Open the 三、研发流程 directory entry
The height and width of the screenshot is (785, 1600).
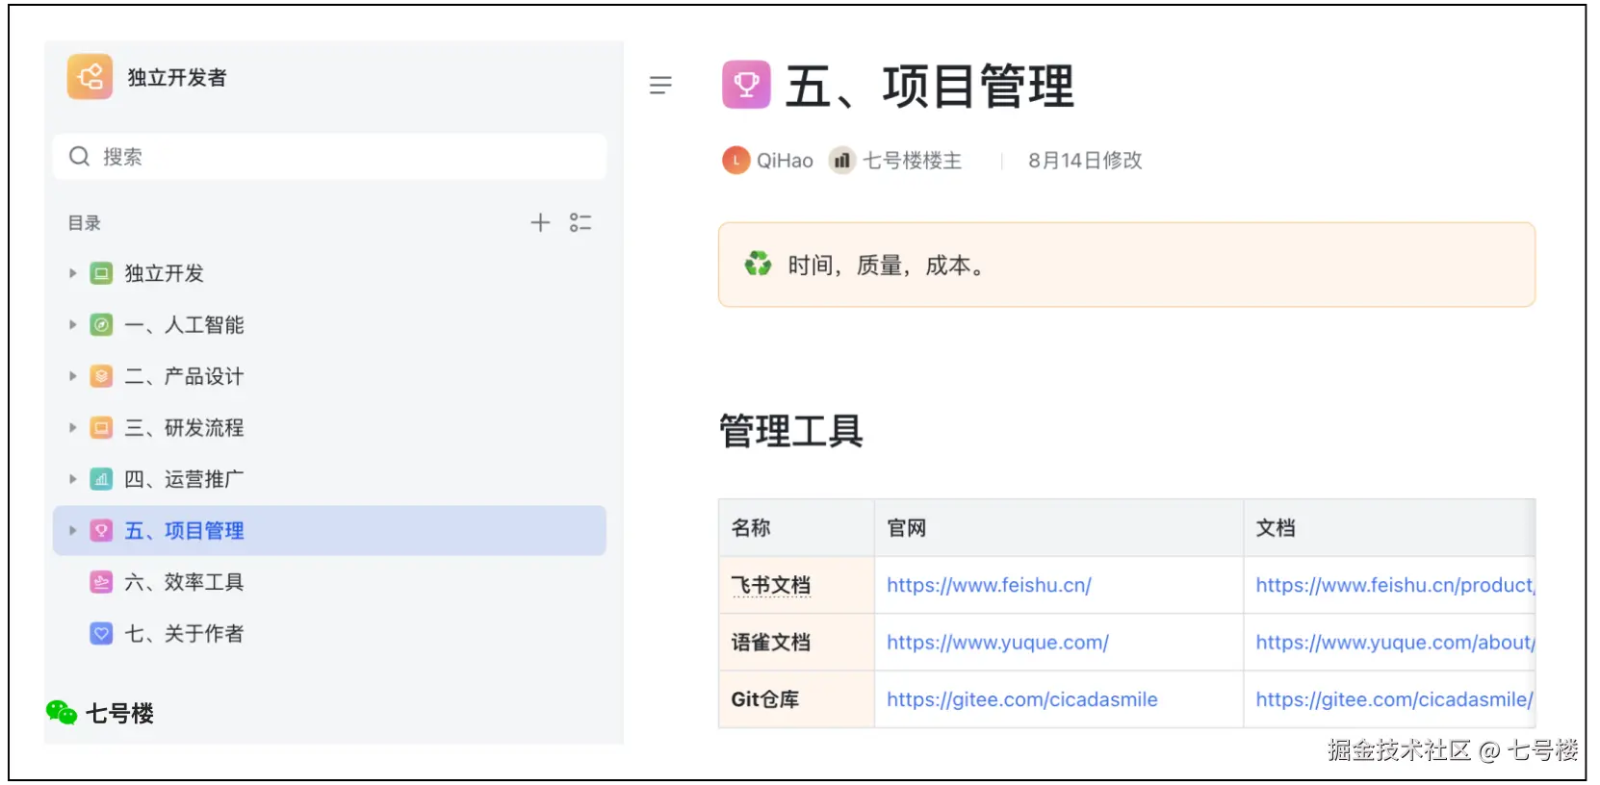point(329,428)
